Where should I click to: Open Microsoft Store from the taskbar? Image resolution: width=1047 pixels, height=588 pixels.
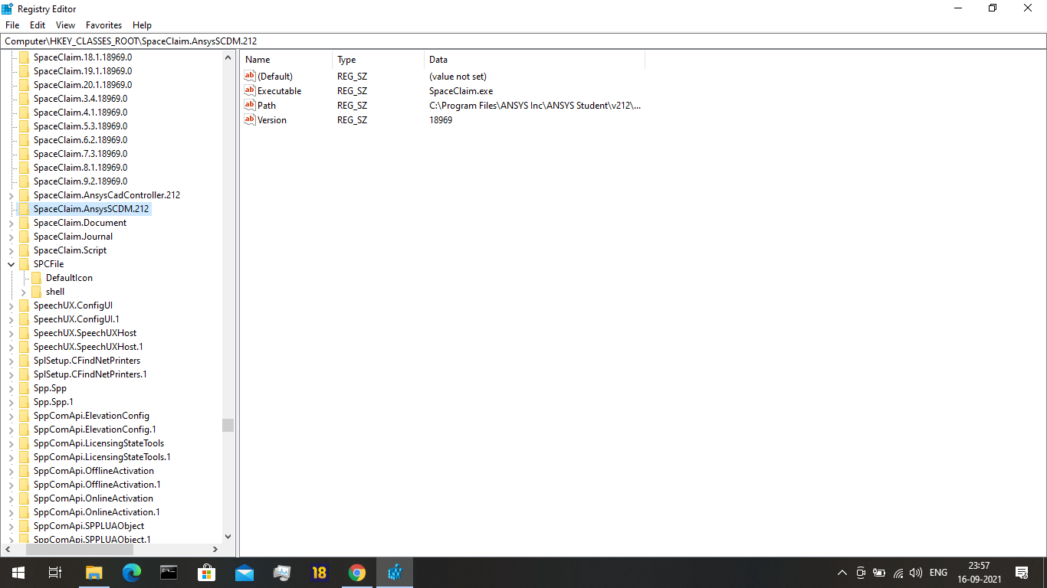pyautogui.click(x=207, y=573)
